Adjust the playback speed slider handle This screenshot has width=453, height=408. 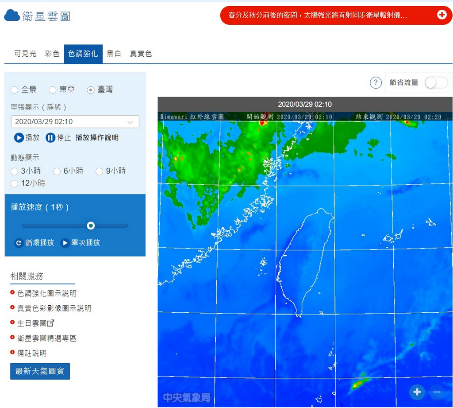point(91,225)
